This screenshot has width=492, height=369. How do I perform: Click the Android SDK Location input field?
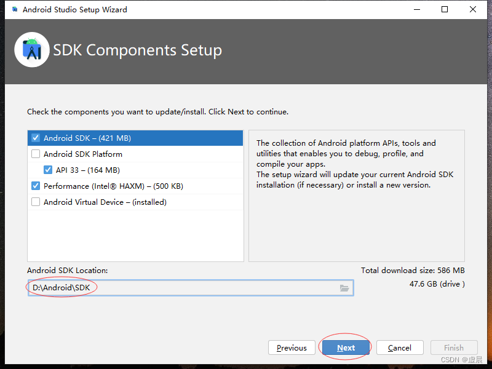184,287
